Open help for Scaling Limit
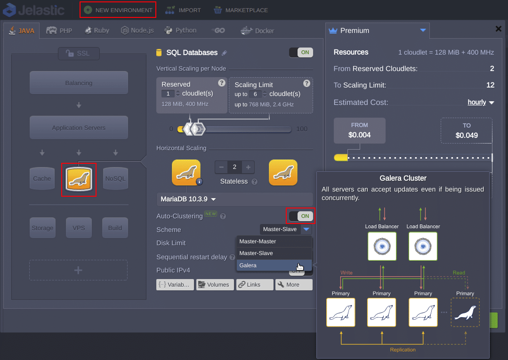Image resolution: width=508 pixels, height=360 pixels. click(306, 83)
